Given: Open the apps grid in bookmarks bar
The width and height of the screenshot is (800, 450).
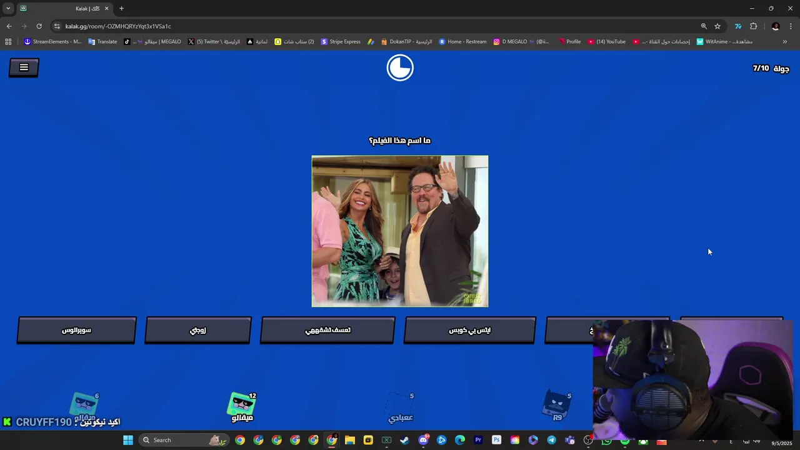Looking at the screenshot, I should [x=8, y=42].
